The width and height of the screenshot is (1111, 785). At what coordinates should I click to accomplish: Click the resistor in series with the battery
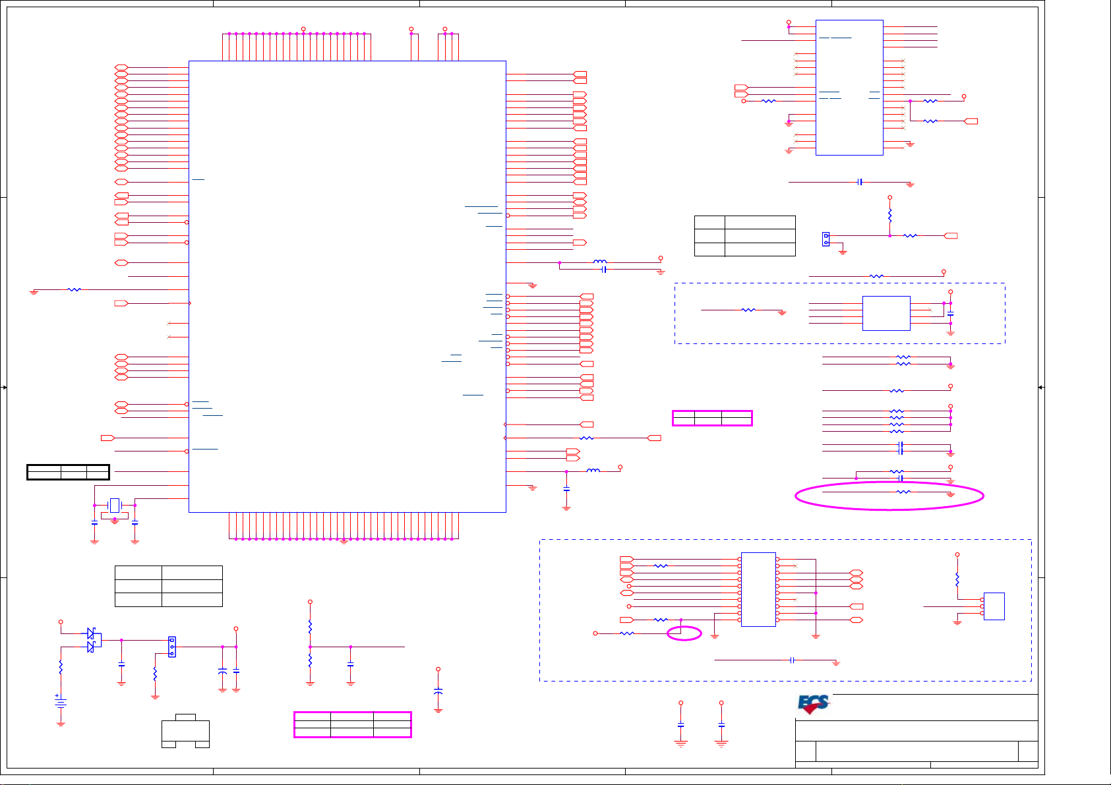click(x=61, y=667)
